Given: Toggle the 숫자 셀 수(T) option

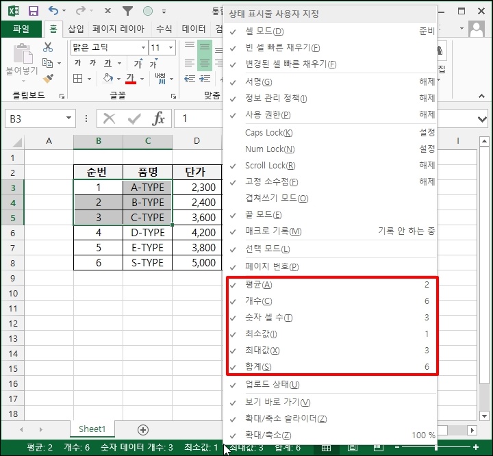Looking at the screenshot, I should [x=331, y=318].
